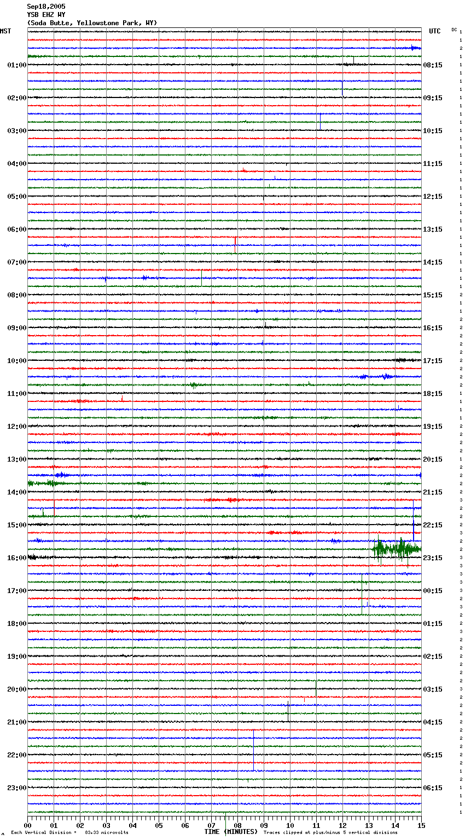
Task: Click the 08:15 UTC time label
Action: [x=433, y=65]
